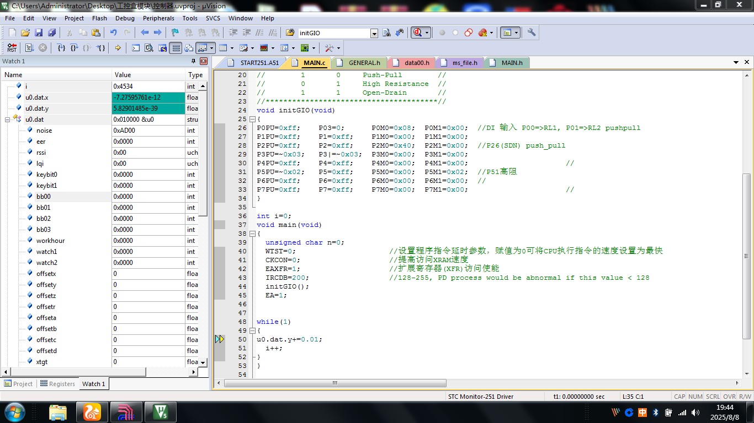Enable or disable breakpoint with white circle

tap(455, 32)
